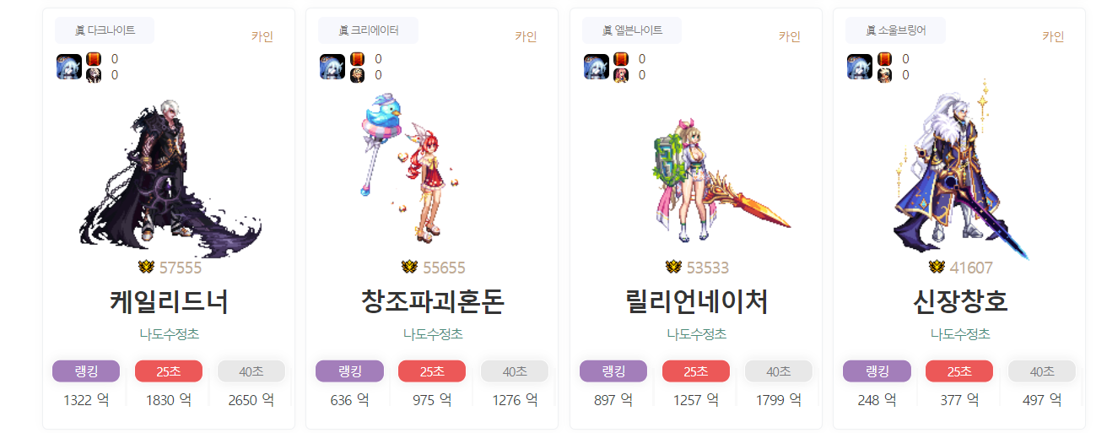Image resolution: width=1107 pixels, height=433 pixels.
Task: Select the 크리에이터 class tag
Action: point(368,30)
